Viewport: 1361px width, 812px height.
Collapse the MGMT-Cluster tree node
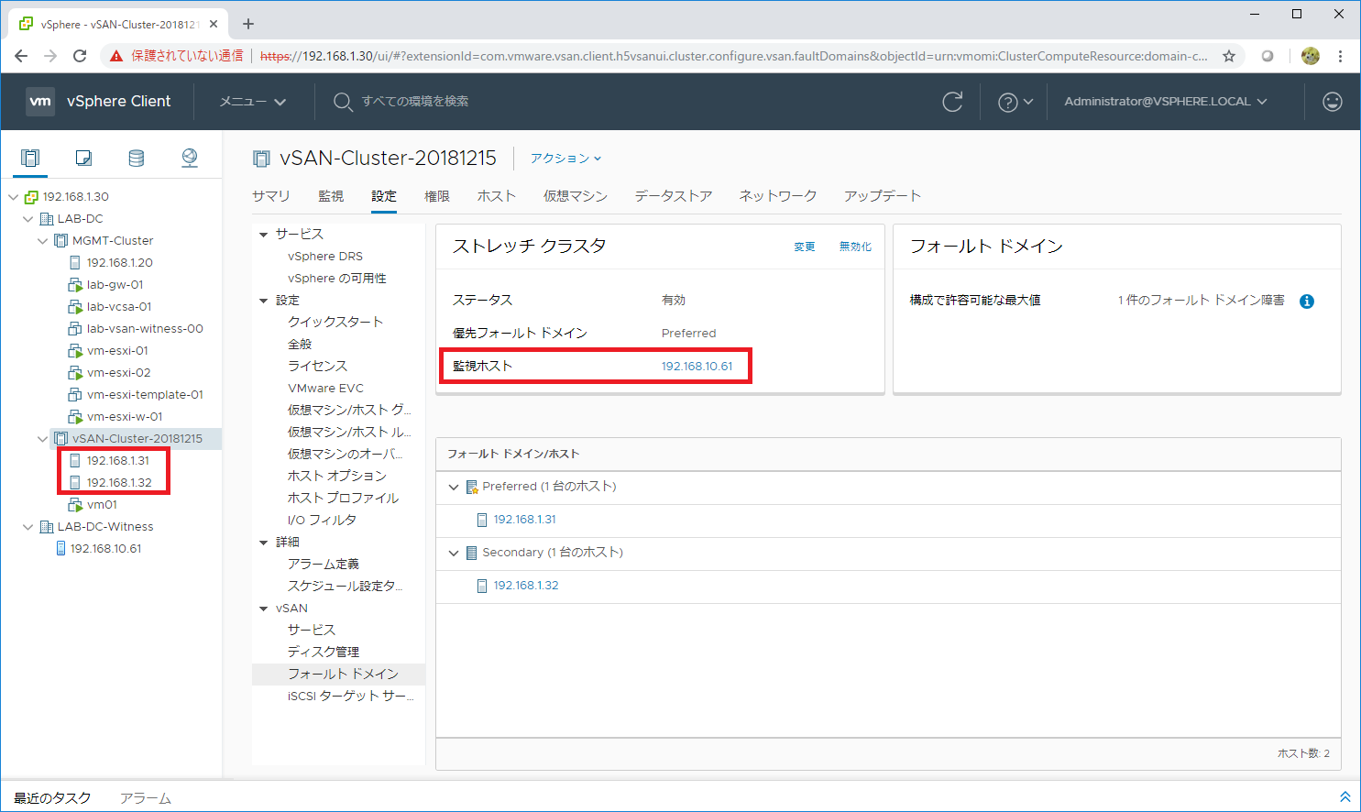coord(43,241)
